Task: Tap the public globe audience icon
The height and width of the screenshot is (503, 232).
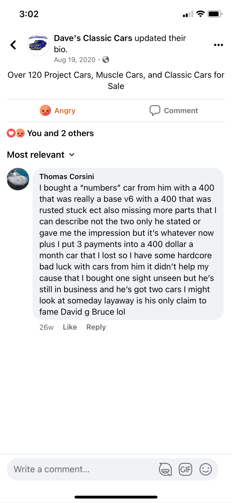Action: pos(106,60)
